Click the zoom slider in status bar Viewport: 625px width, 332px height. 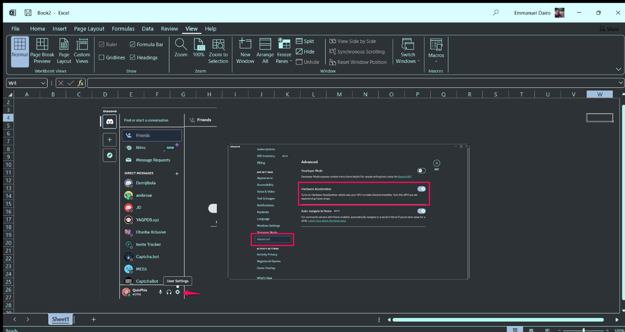(x=583, y=330)
